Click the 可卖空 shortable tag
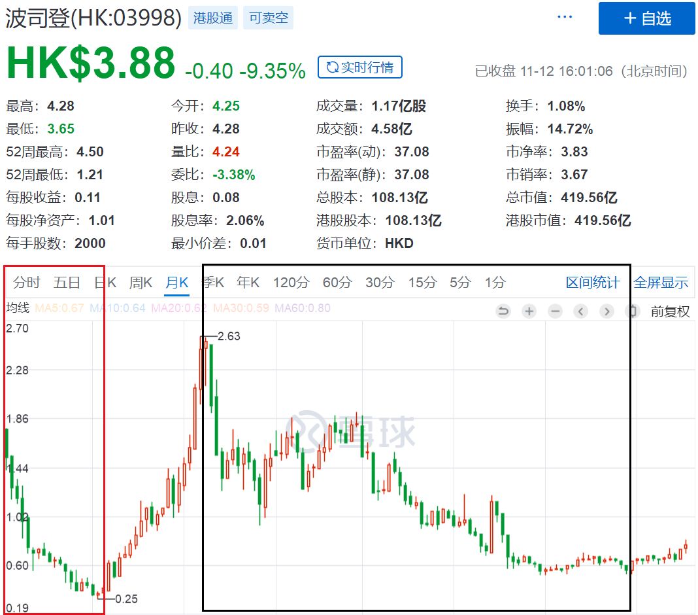698x615 pixels. [268, 18]
